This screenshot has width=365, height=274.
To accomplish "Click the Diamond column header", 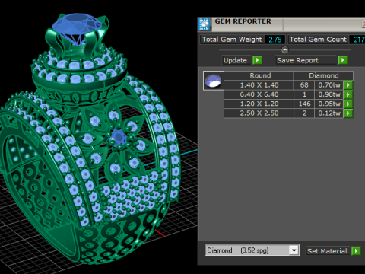I will [323, 75].
